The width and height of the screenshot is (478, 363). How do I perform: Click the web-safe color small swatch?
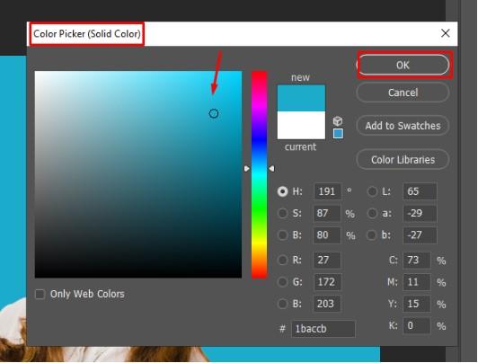tap(338, 134)
